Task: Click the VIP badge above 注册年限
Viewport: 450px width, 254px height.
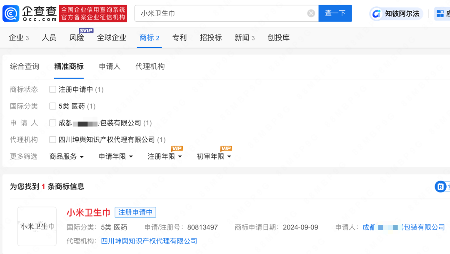Action: coord(177,149)
